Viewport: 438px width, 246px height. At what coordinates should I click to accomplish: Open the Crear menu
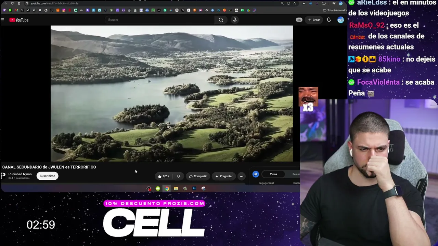(314, 20)
